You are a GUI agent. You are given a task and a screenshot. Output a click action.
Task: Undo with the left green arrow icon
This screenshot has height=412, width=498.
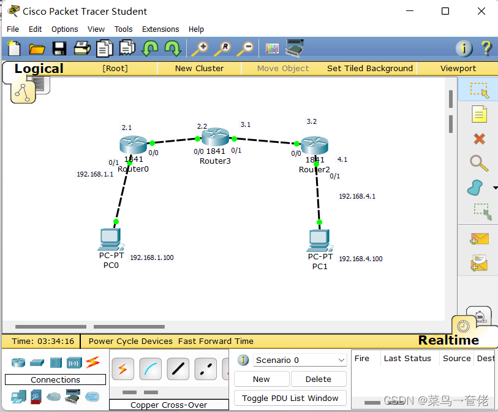150,48
